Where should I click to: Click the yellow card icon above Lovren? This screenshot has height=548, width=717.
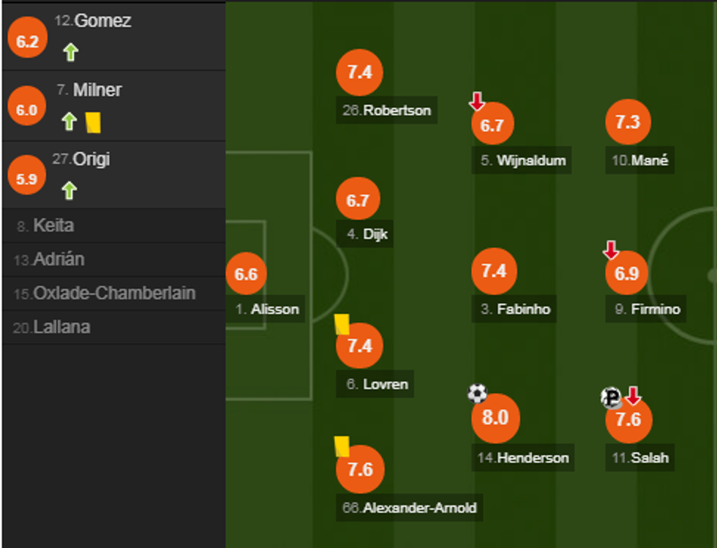[x=342, y=323]
